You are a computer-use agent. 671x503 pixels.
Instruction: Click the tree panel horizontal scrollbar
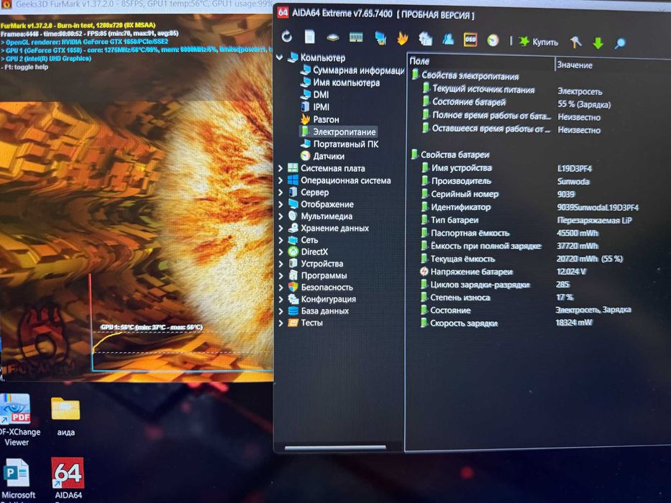335,448
